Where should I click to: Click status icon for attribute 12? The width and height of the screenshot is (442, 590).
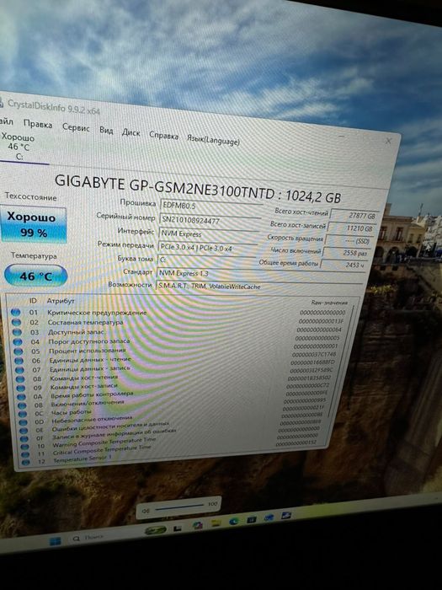click(26, 463)
